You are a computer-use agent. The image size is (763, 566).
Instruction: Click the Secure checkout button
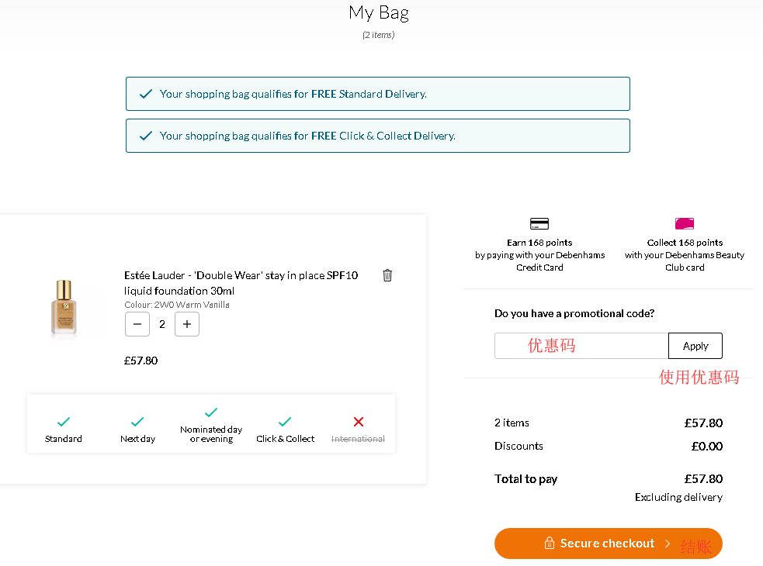click(608, 544)
